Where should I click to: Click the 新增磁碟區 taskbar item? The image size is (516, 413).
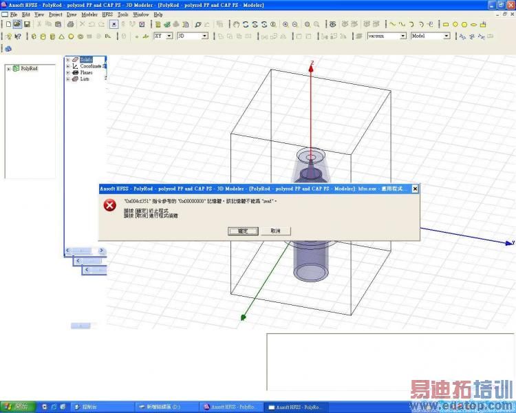pyautogui.click(x=167, y=407)
